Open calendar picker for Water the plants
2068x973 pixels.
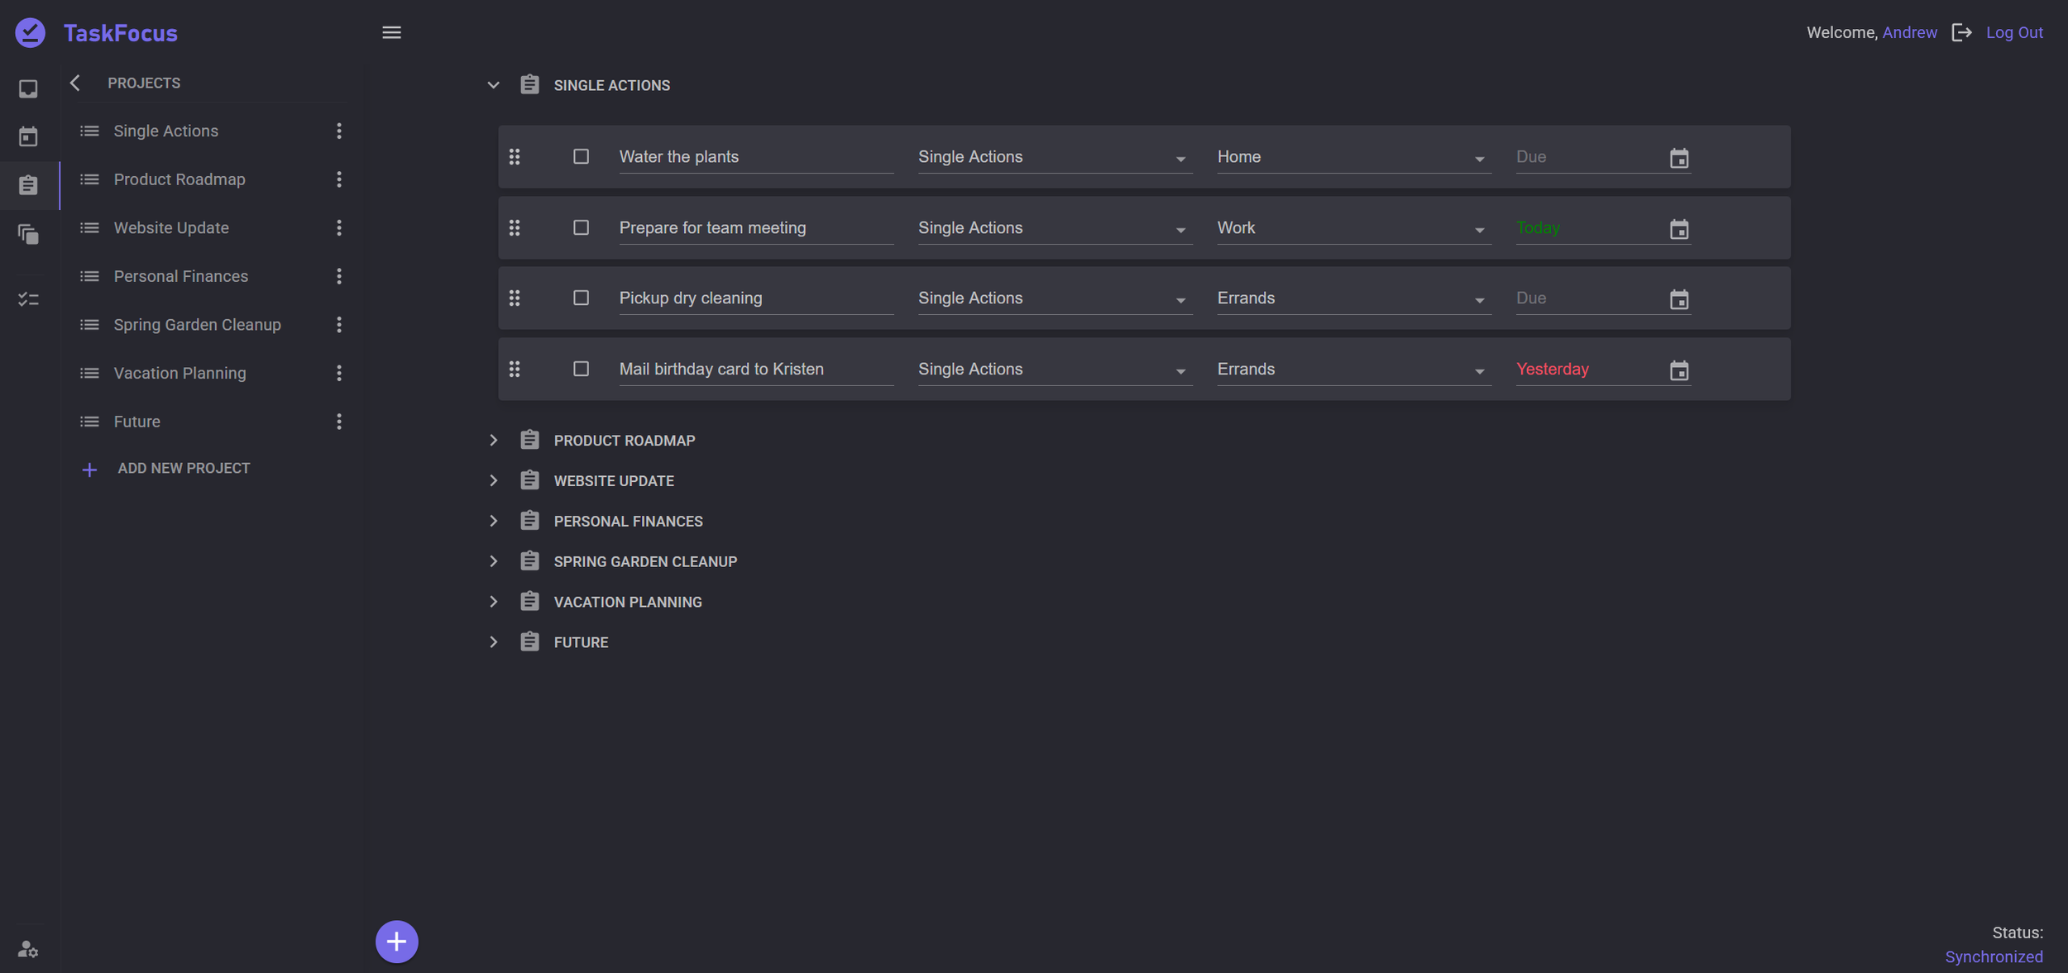tap(1678, 158)
